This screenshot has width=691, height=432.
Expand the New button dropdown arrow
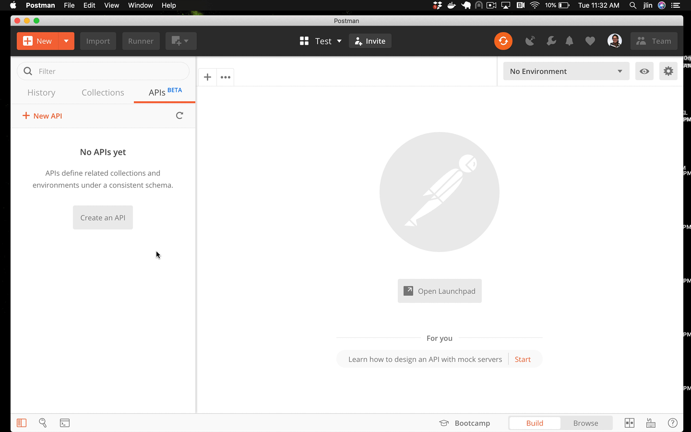[66, 41]
